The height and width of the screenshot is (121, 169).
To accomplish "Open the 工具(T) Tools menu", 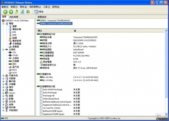I will 46,7.
